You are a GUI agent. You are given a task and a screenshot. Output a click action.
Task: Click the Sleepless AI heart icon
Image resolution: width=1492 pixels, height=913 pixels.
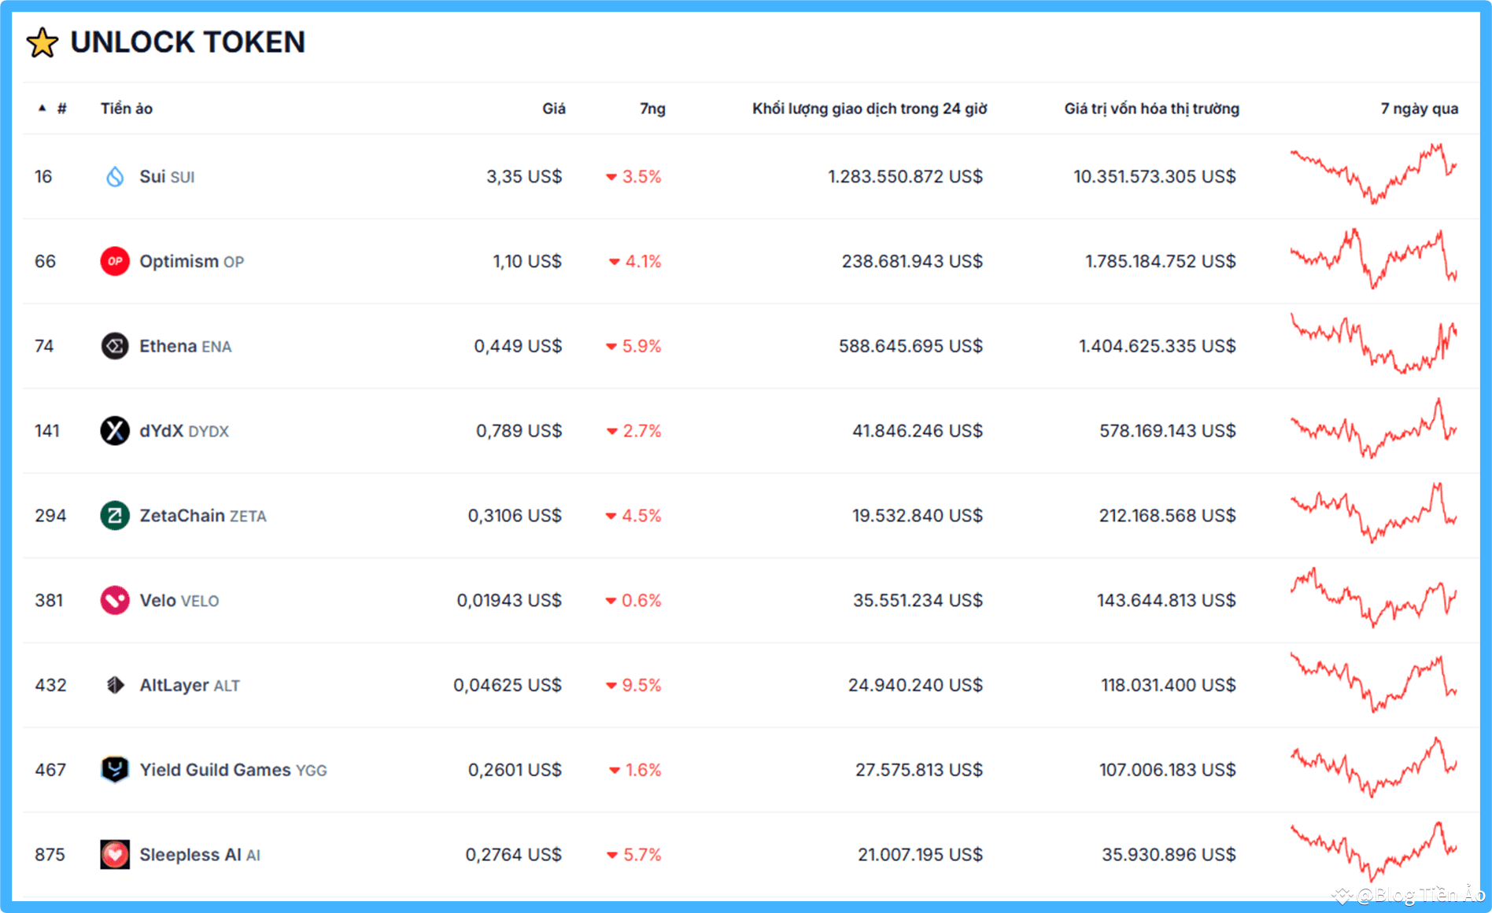point(115,854)
